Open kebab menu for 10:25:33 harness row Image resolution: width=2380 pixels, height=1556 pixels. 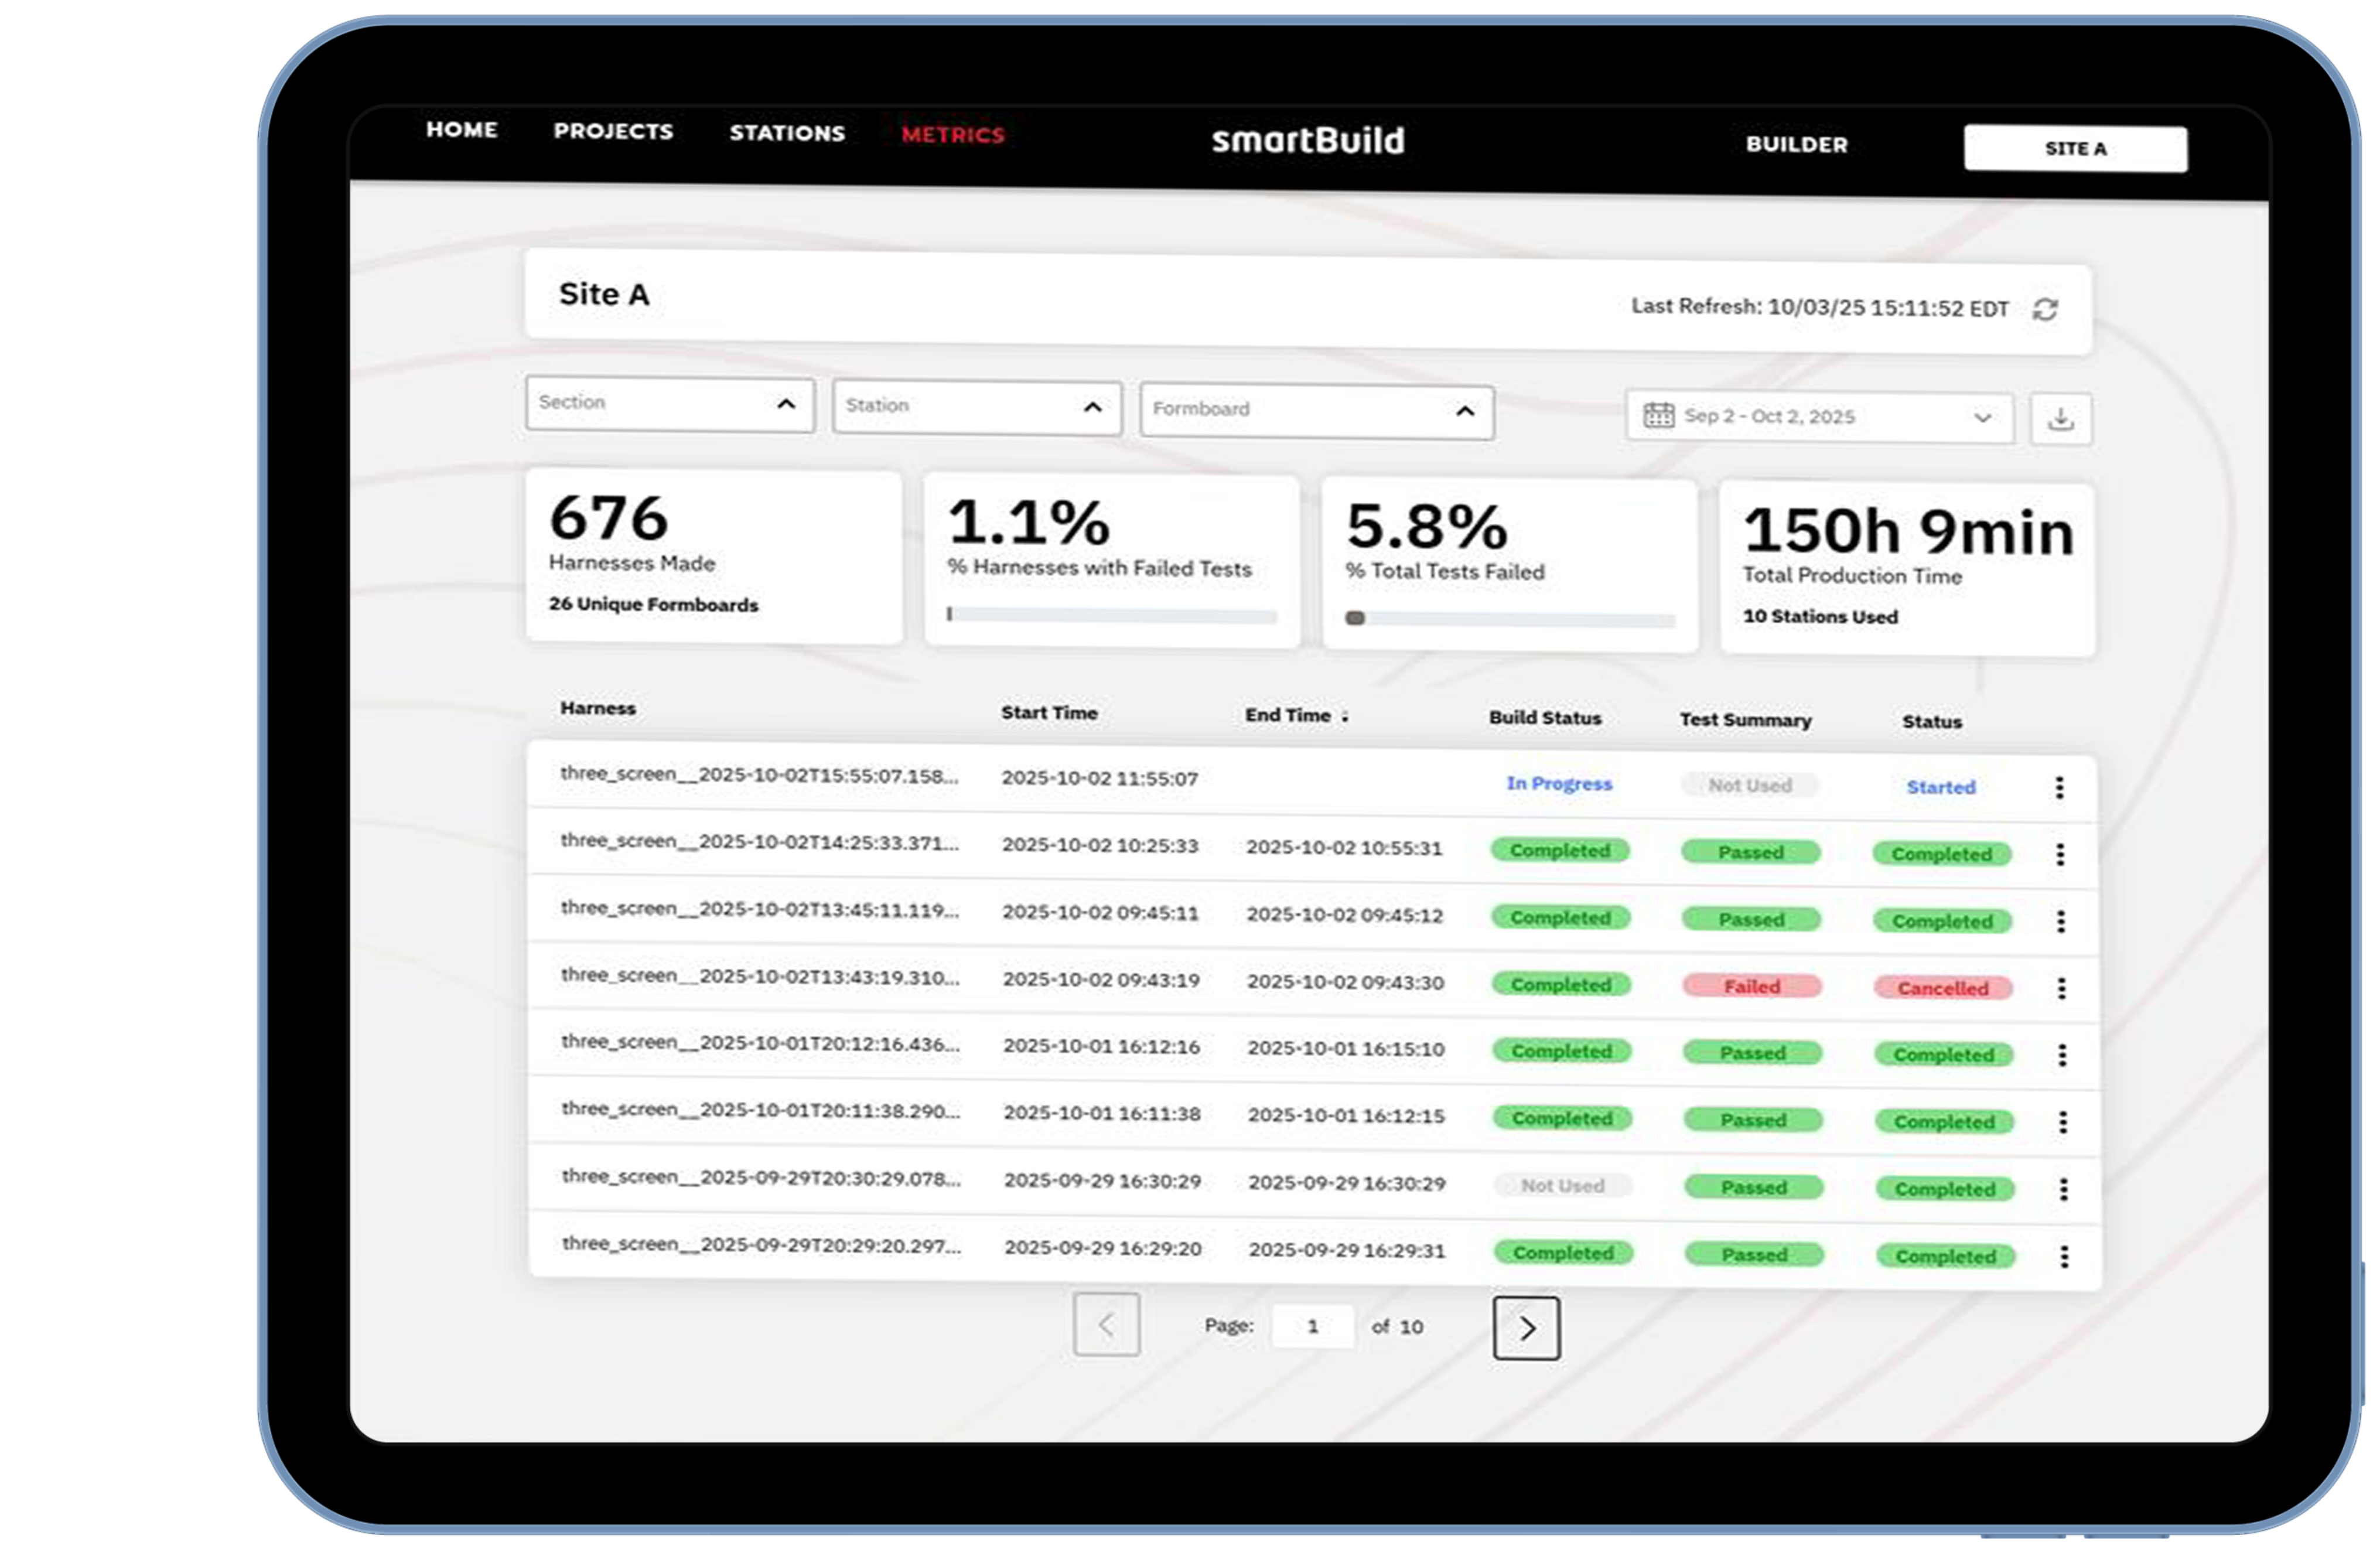2060,854
